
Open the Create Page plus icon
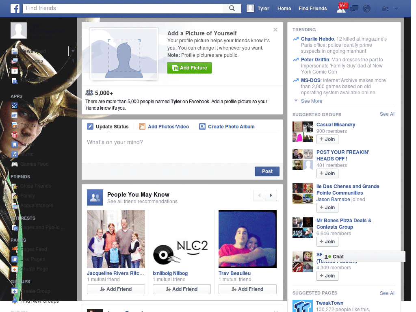point(15,269)
